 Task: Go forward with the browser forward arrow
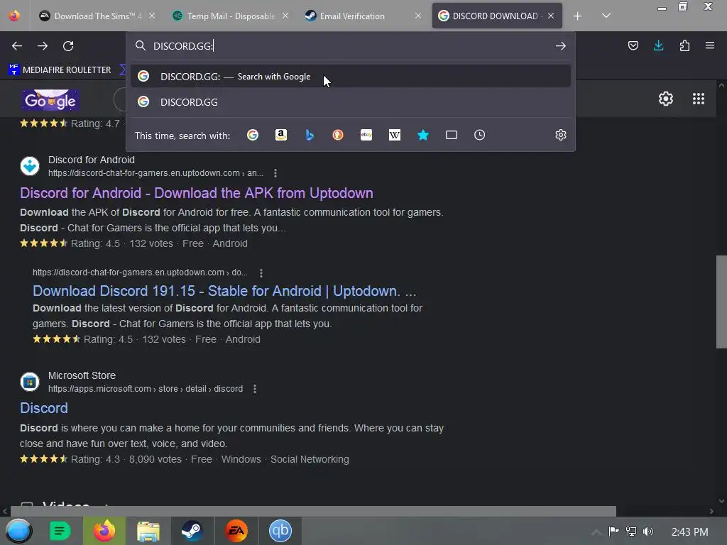pyautogui.click(x=43, y=46)
